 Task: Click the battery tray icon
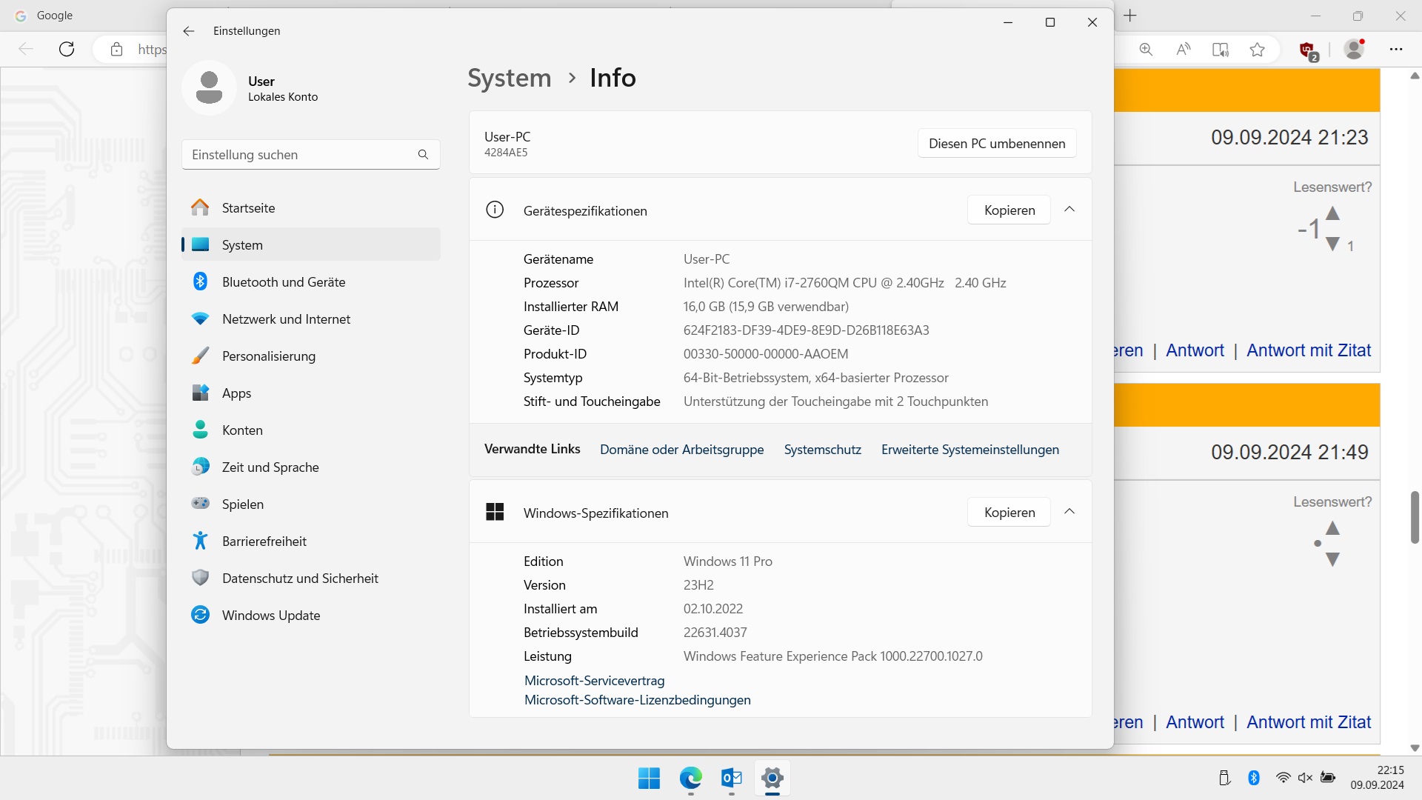(1328, 778)
